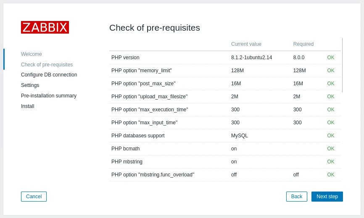Screen dimensions: 364x218
Task: Click PHP option "max_input_time" label
Action: pyautogui.click(x=145, y=123)
